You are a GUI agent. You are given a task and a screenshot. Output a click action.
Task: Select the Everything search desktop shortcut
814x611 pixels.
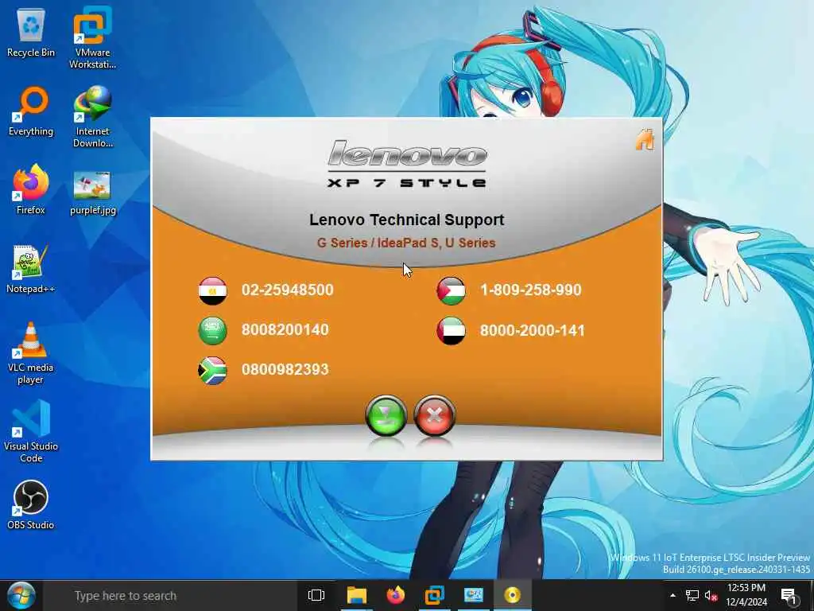point(31,112)
